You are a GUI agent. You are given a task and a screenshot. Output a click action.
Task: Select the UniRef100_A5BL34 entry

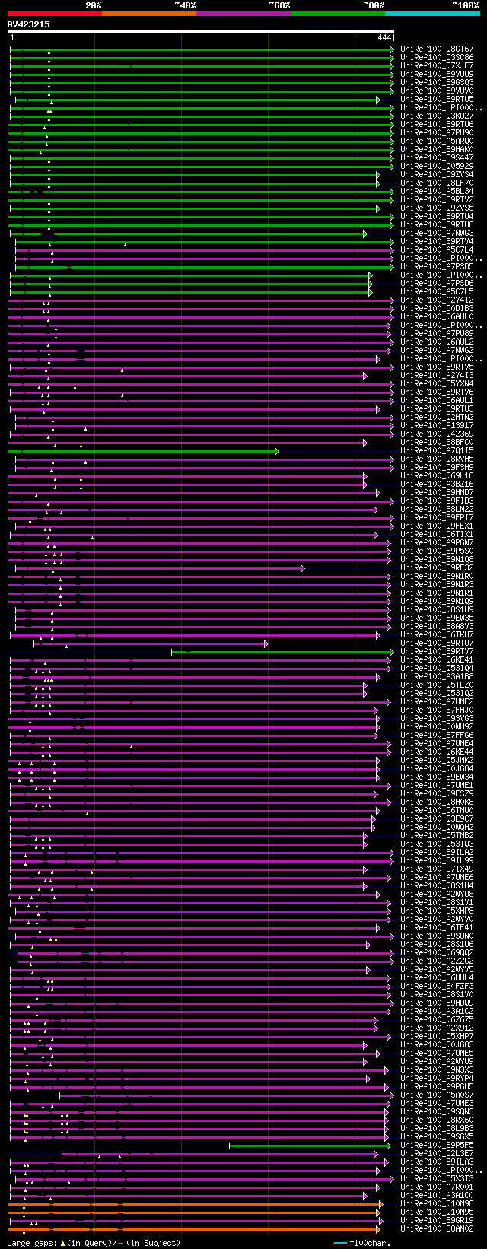437,192
